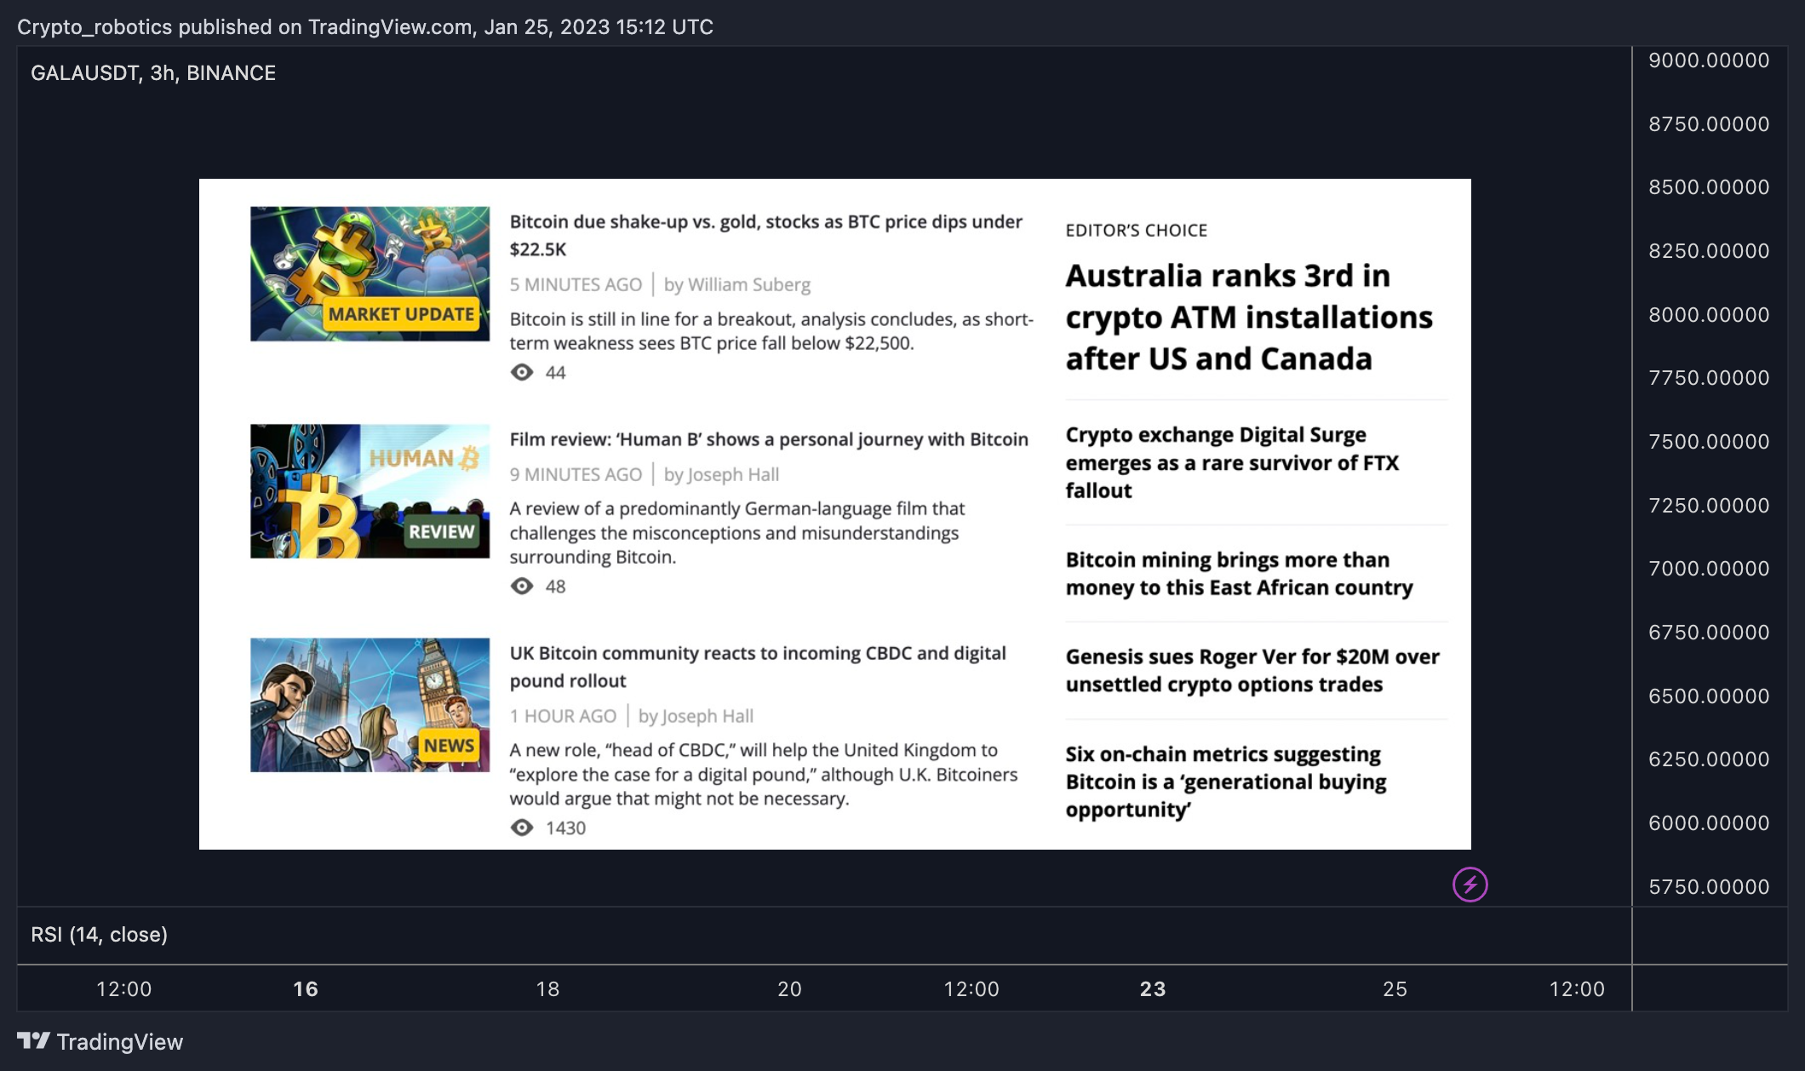Click the 18 date on time axis
The image size is (1805, 1071).
click(x=547, y=989)
